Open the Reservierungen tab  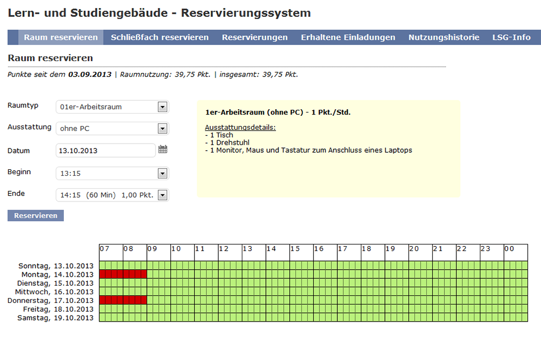pyautogui.click(x=254, y=37)
